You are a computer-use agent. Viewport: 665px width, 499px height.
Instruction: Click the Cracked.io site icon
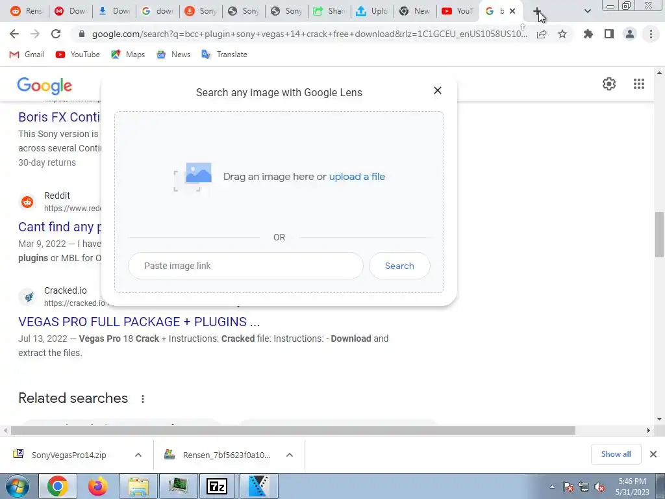(28, 296)
